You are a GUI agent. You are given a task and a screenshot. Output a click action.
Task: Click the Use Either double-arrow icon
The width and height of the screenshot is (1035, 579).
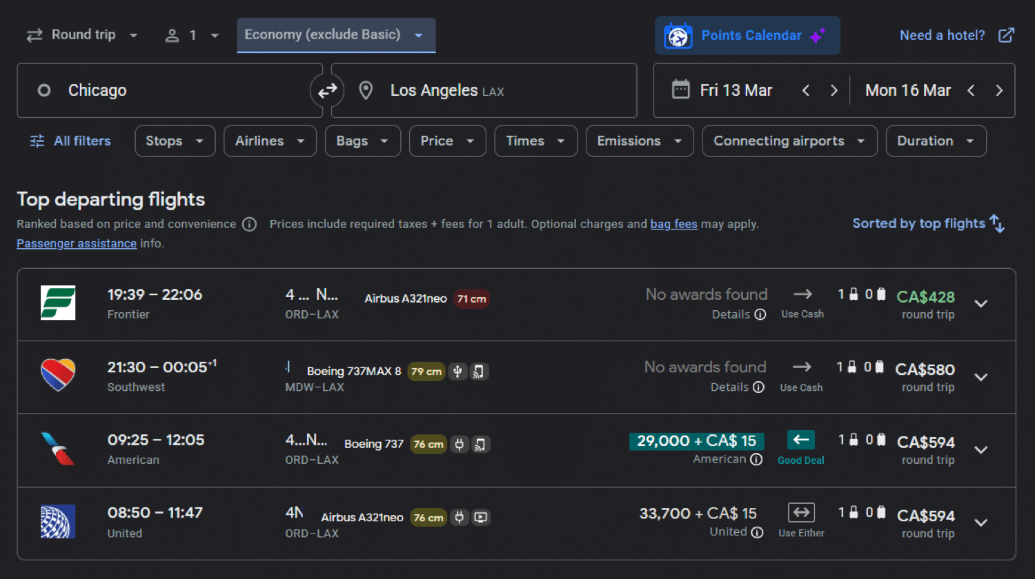pyautogui.click(x=801, y=513)
